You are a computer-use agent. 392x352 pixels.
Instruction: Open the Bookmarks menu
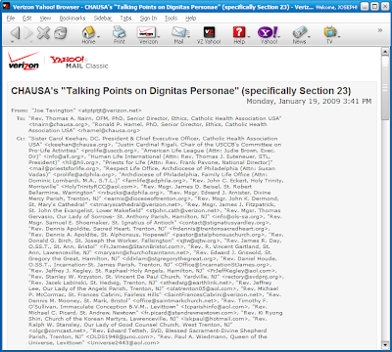coord(73,19)
